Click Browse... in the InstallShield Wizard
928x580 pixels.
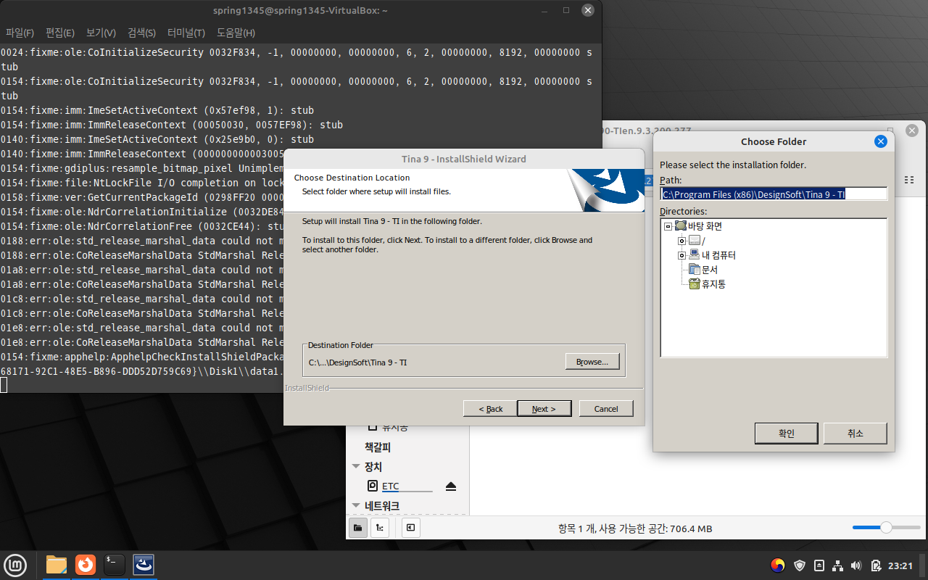tap(592, 362)
